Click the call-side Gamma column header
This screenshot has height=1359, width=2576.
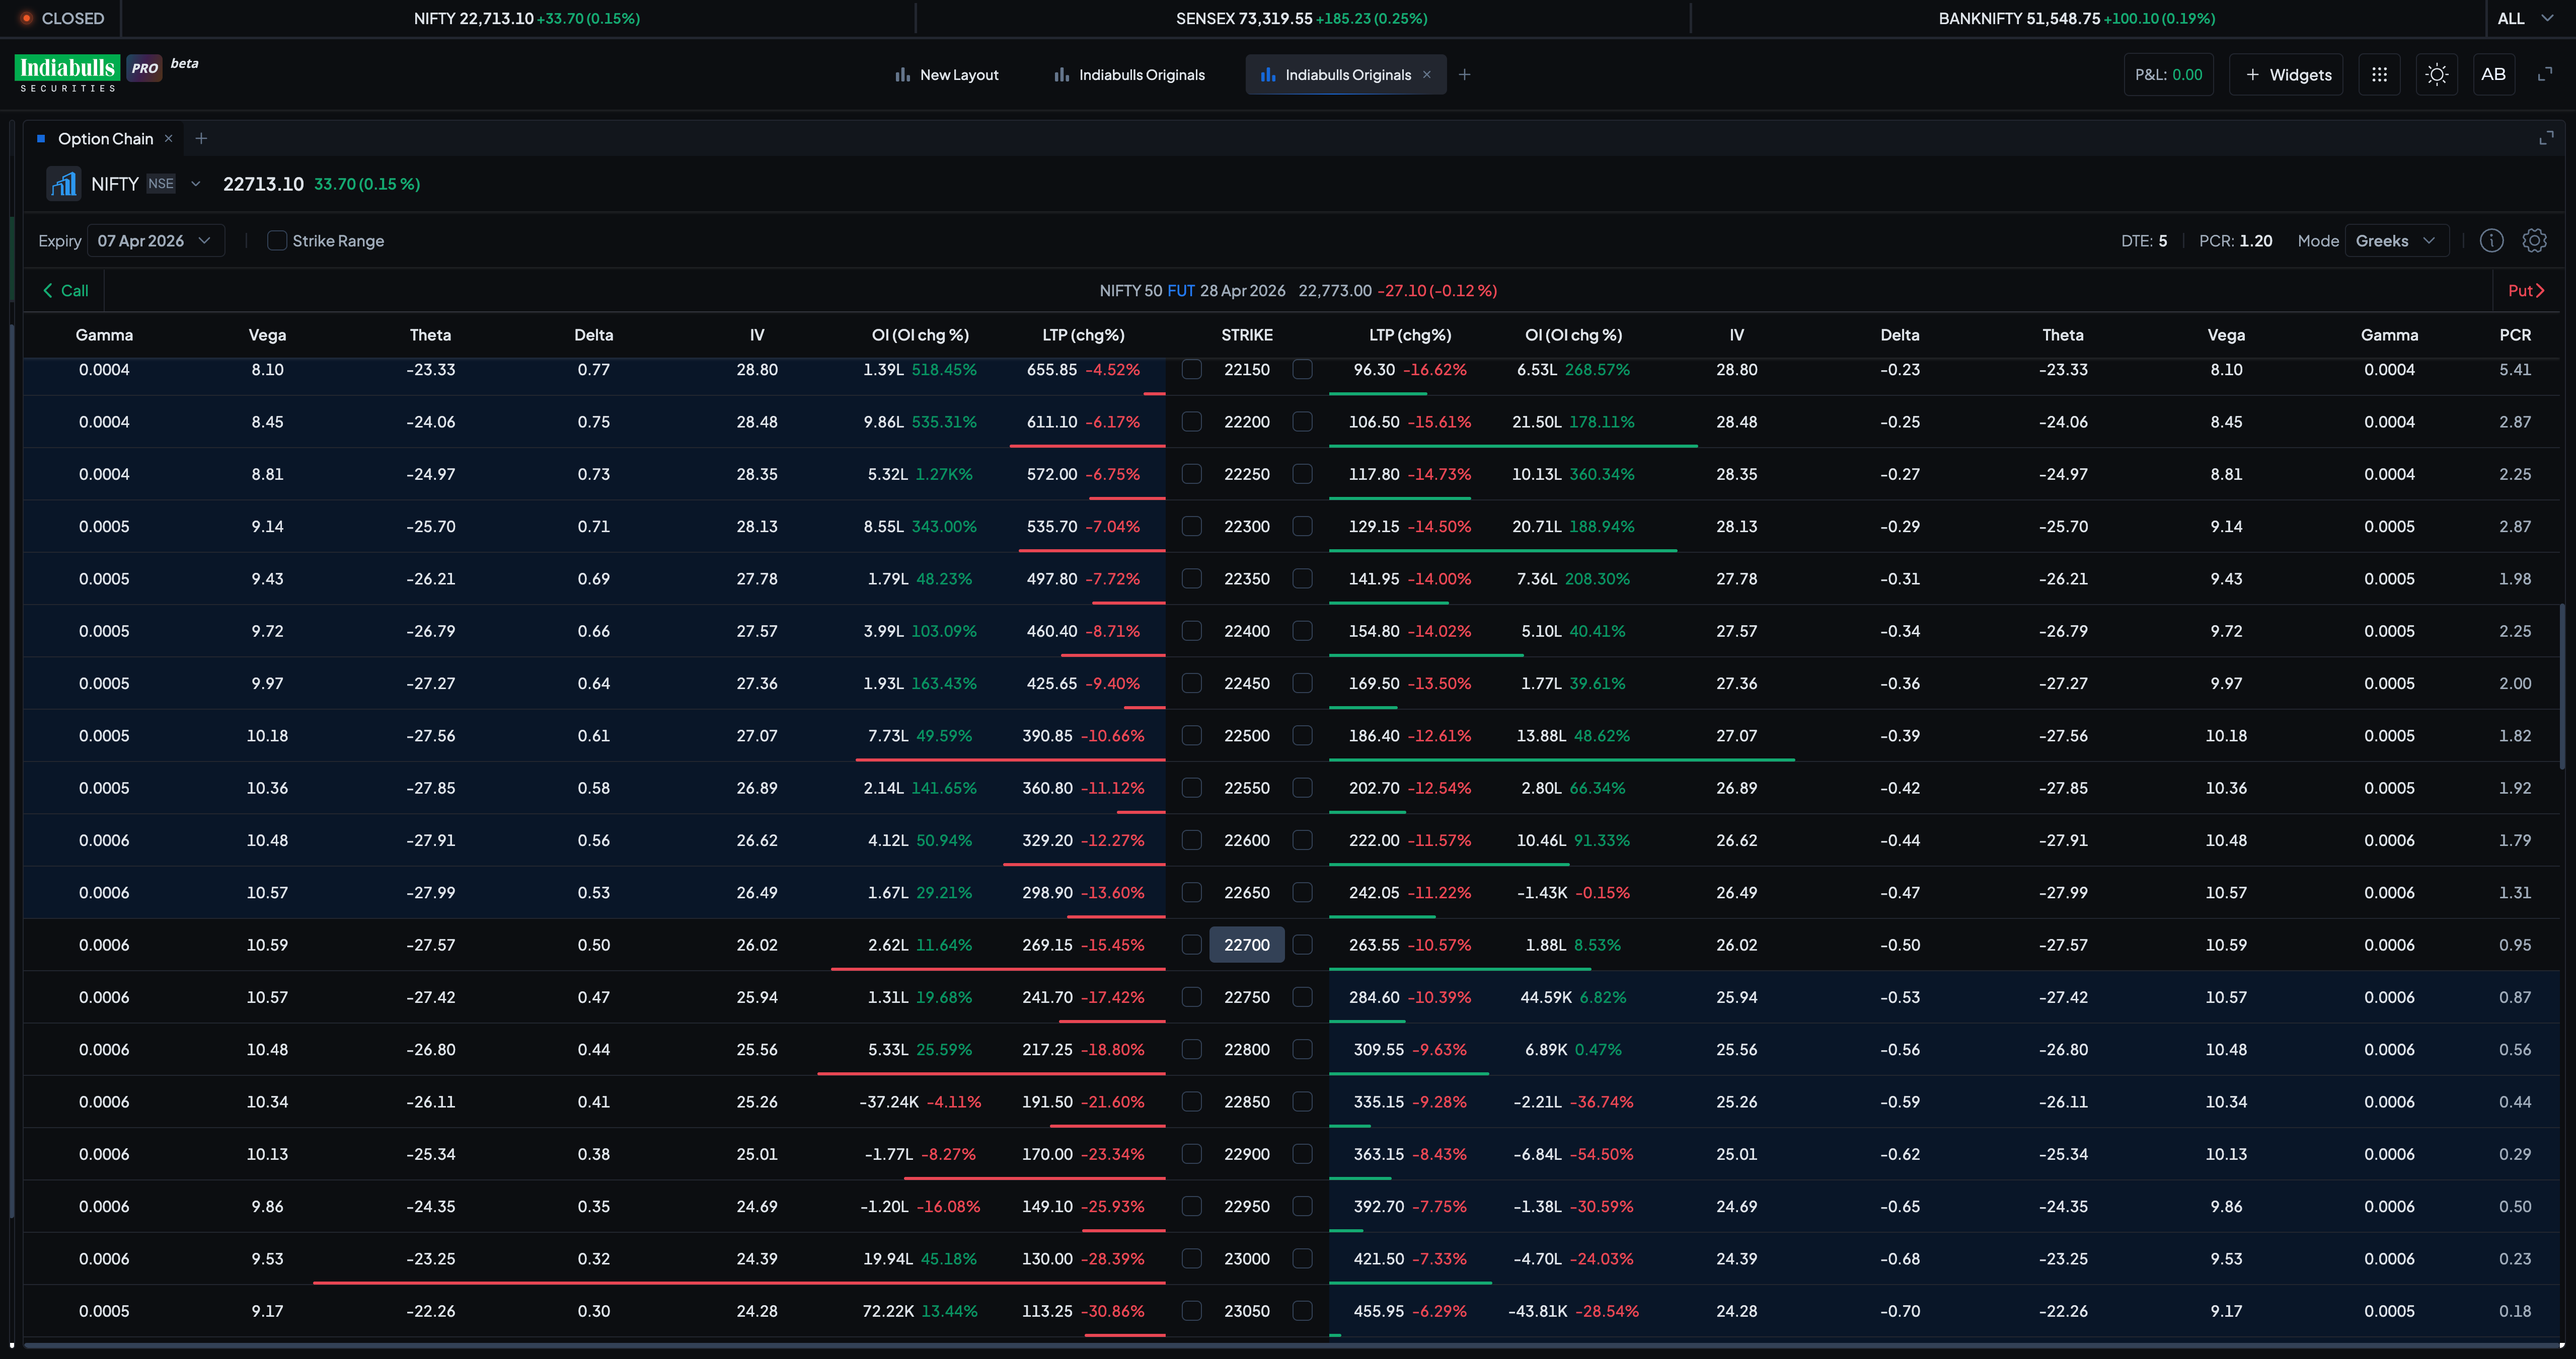(104, 335)
